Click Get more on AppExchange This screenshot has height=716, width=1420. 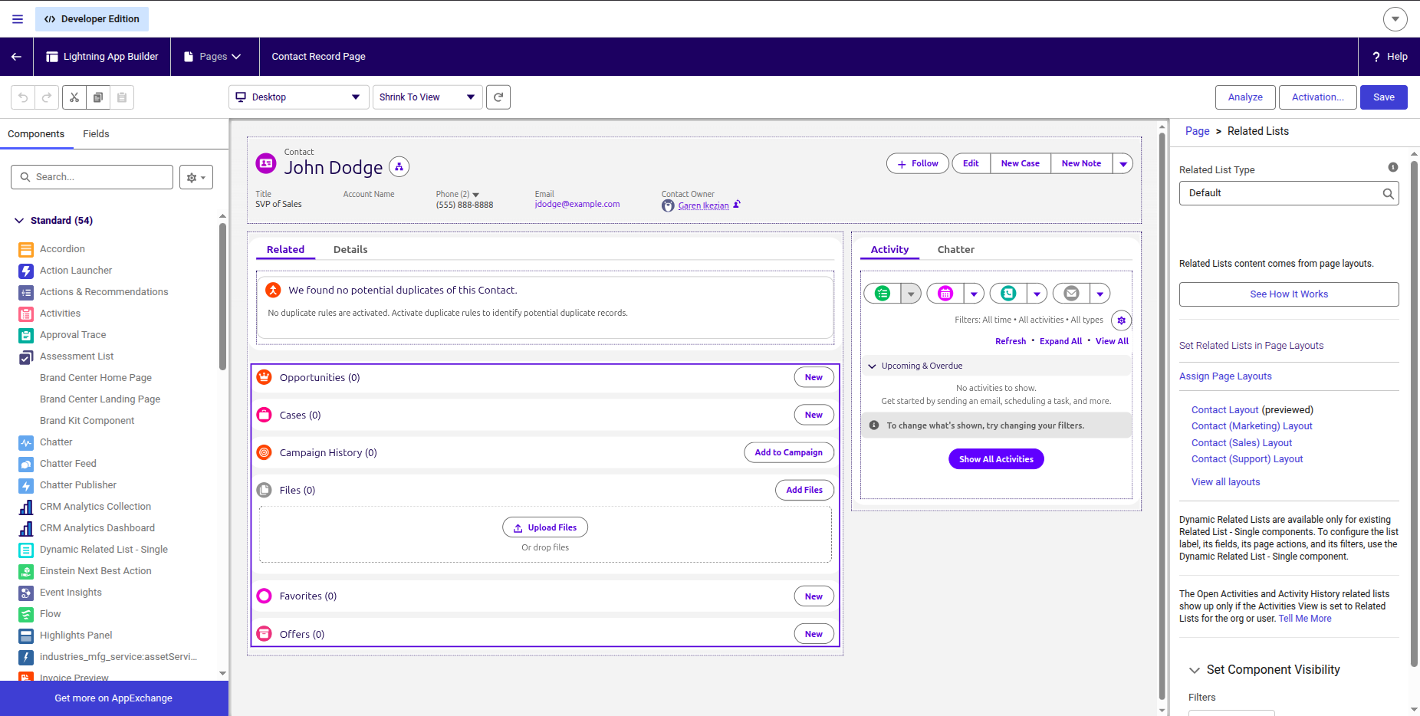click(113, 698)
